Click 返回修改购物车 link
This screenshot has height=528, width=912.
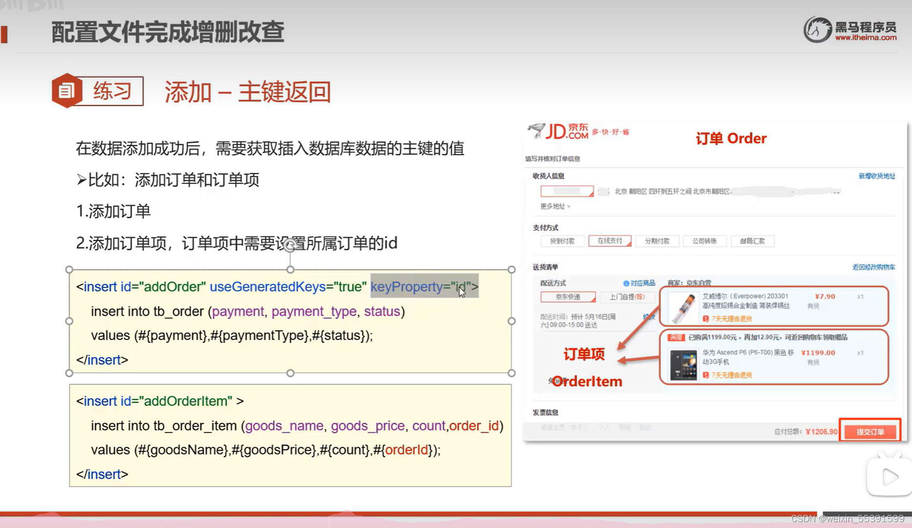pos(873,267)
